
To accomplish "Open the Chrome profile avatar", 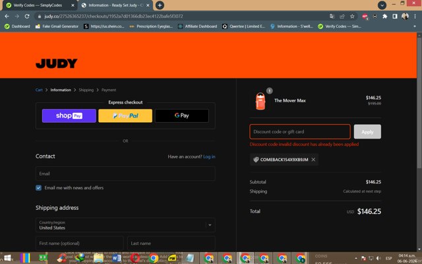I will (x=405, y=16).
